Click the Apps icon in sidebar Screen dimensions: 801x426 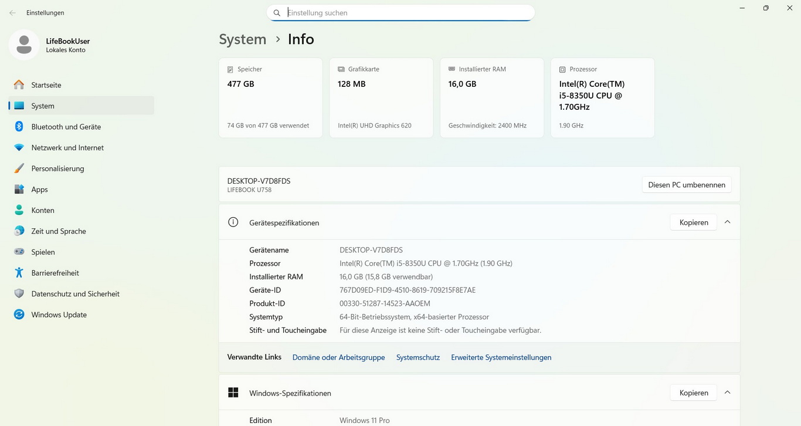coord(19,190)
